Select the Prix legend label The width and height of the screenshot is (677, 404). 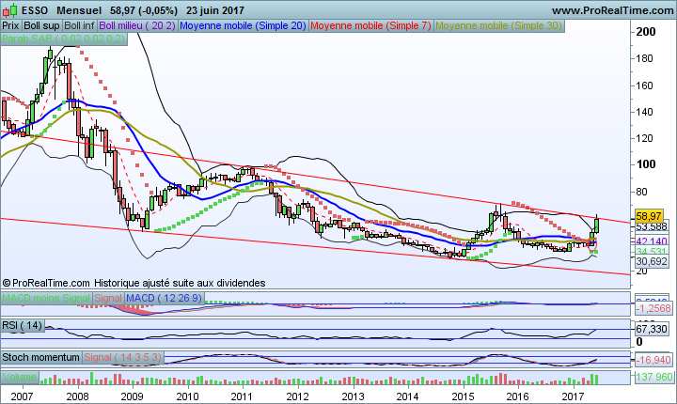pyautogui.click(x=10, y=26)
